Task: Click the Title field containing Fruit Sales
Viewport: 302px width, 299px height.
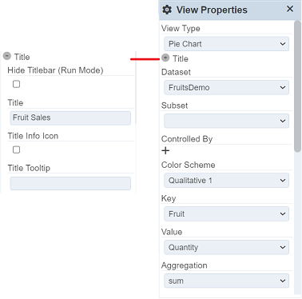Action: point(70,118)
